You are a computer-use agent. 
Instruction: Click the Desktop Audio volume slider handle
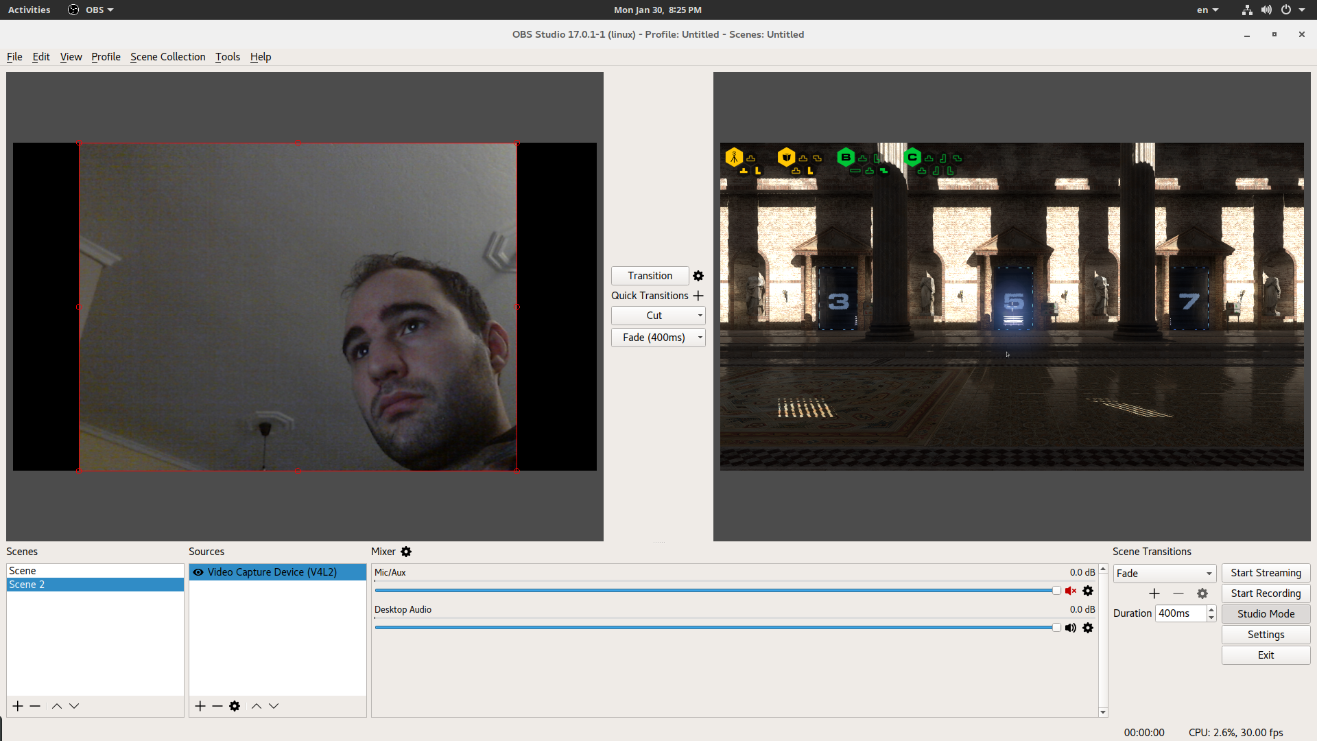coord(1056,628)
